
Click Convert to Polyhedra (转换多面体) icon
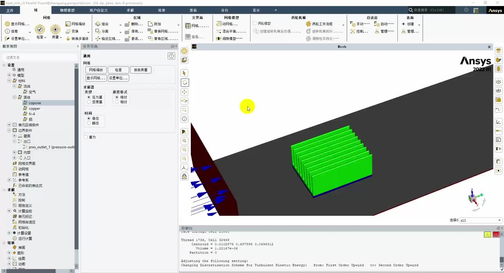point(77,39)
